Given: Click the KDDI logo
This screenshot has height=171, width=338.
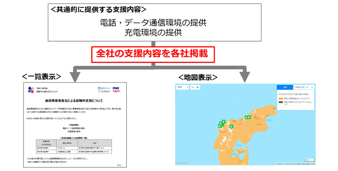Looking at the screenshot, I should [116, 88].
